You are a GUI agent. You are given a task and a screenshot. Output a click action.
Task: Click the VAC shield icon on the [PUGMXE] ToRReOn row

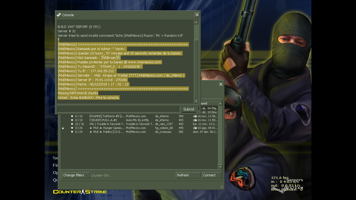coord(72,116)
